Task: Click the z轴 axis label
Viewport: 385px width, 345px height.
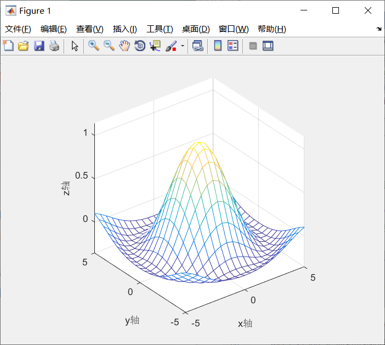Action: (66, 188)
